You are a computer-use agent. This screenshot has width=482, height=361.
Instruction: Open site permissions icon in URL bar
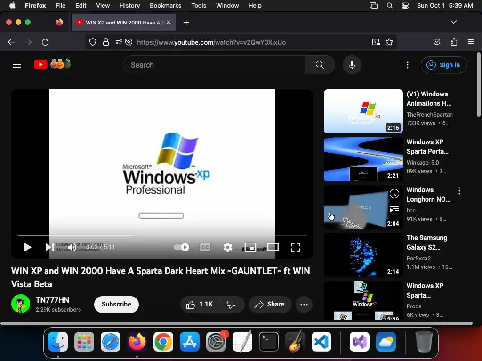coord(119,42)
